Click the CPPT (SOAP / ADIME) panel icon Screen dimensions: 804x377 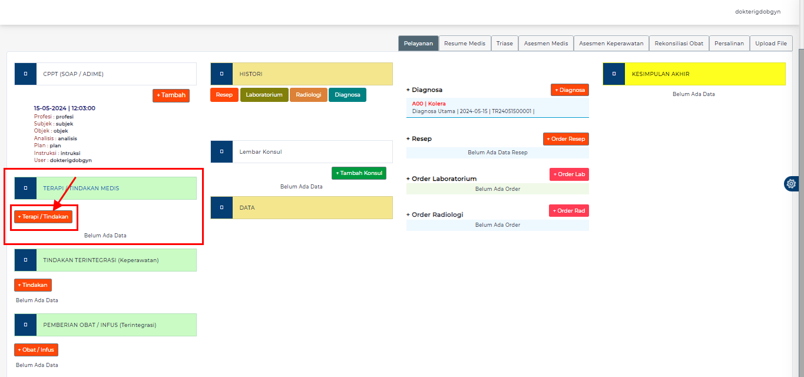(x=25, y=73)
